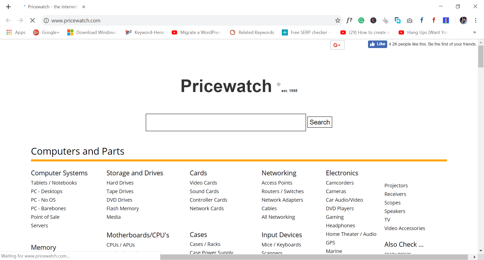Click the camera screenshot extension icon
Viewport: 484px width, 260px height.
410,20
